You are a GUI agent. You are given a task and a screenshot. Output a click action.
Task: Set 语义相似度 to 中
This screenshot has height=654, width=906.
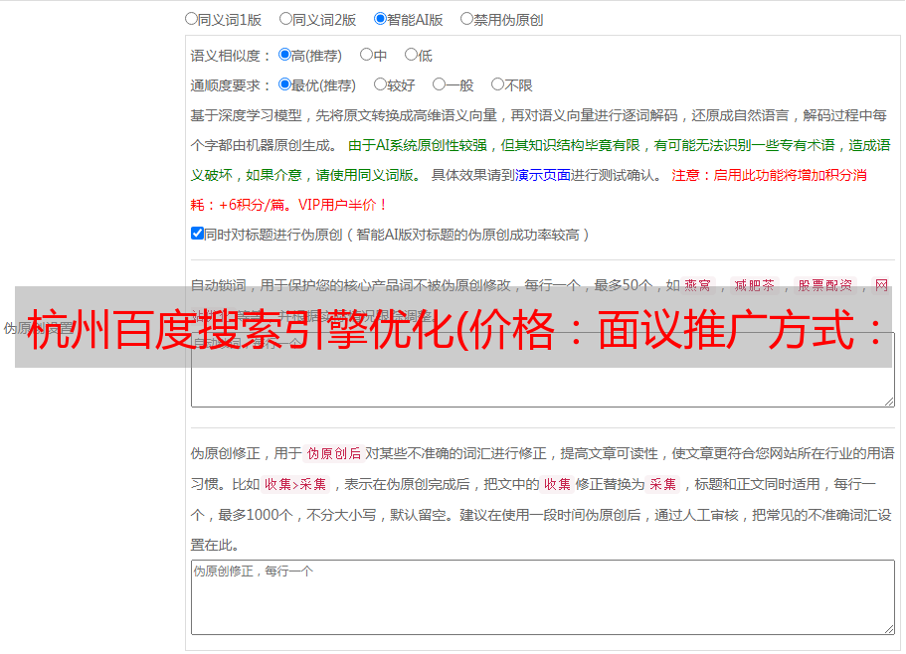pos(366,55)
